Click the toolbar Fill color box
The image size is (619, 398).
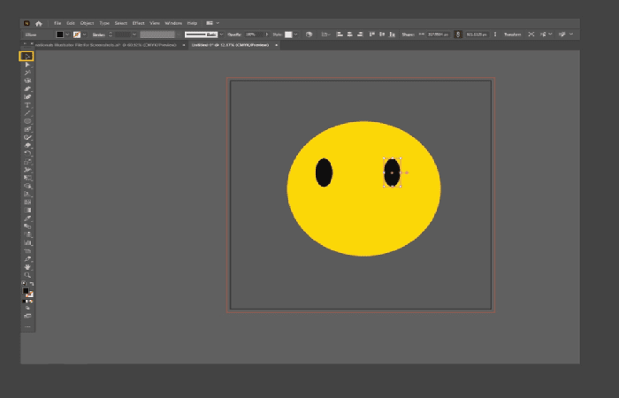(x=26, y=291)
